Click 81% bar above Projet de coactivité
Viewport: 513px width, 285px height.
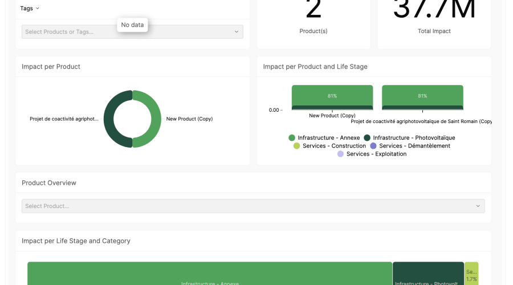click(x=422, y=96)
